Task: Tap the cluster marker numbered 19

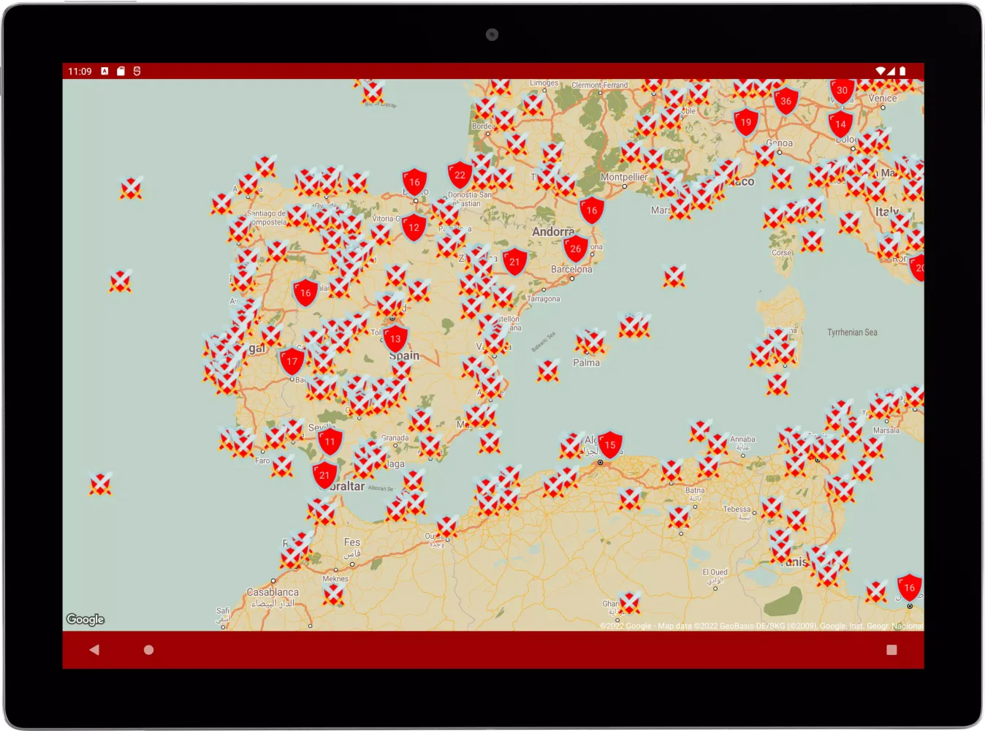Action: pyautogui.click(x=745, y=123)
